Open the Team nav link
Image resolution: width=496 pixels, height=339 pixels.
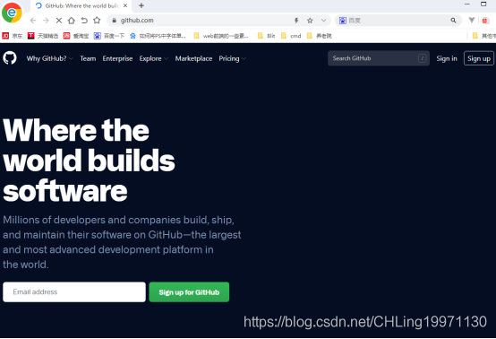click(88, 58)
